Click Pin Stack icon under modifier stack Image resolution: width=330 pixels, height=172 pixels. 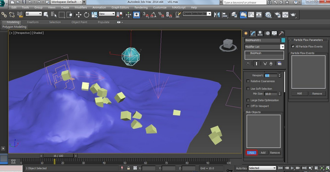[x=248, y=64]
